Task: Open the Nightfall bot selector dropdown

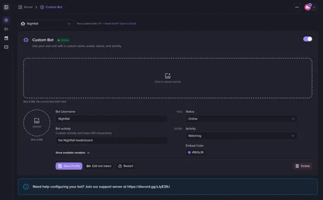Action: [46, 24]
